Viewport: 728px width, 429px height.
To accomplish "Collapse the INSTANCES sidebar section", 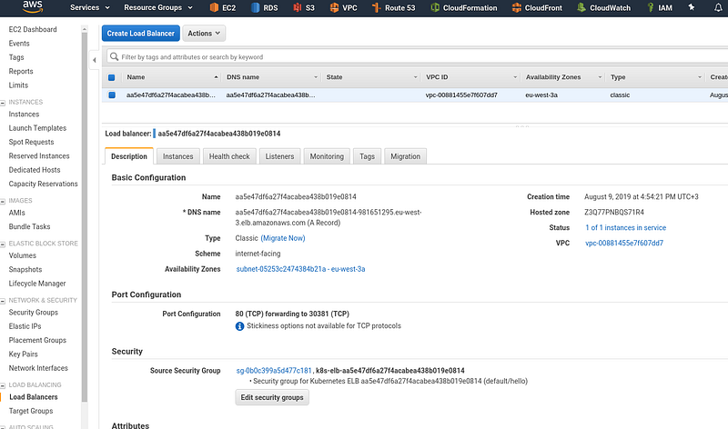I will [x=3, y=103].
